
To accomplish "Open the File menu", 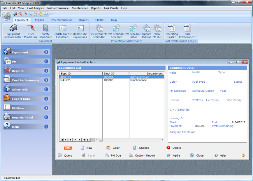I will pyautogui.click(x=5, y=8).
